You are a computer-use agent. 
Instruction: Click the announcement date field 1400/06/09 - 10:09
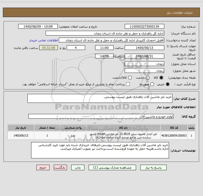(38, 27)
